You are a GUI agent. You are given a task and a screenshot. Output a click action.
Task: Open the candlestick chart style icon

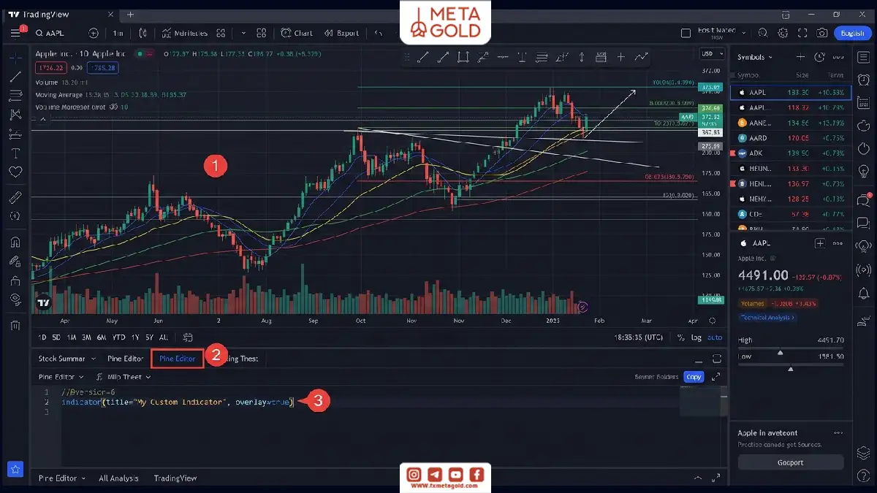(x=143, y=33)
